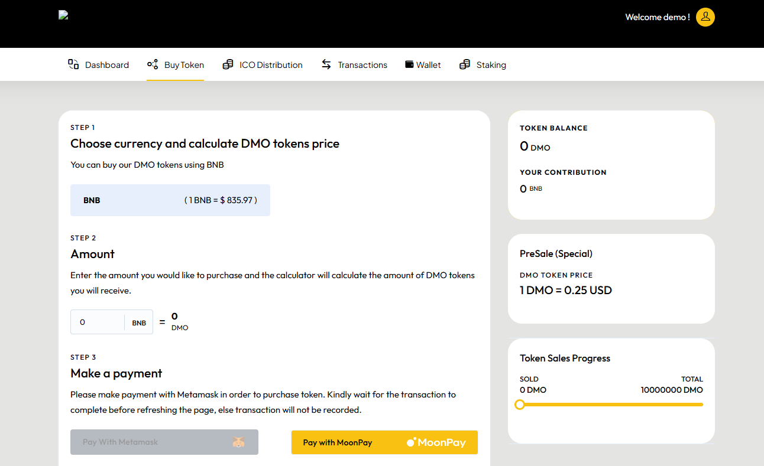Go to the Transactions tab

coord(362,65)
